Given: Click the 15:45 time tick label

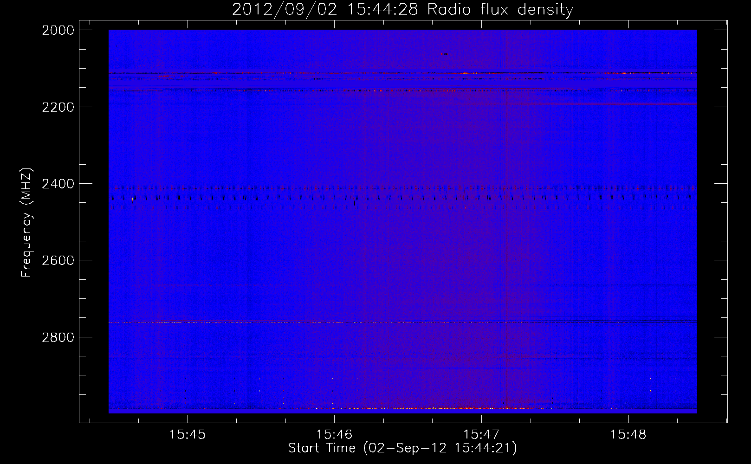Looking at the screenshot, I should (188, 435).
